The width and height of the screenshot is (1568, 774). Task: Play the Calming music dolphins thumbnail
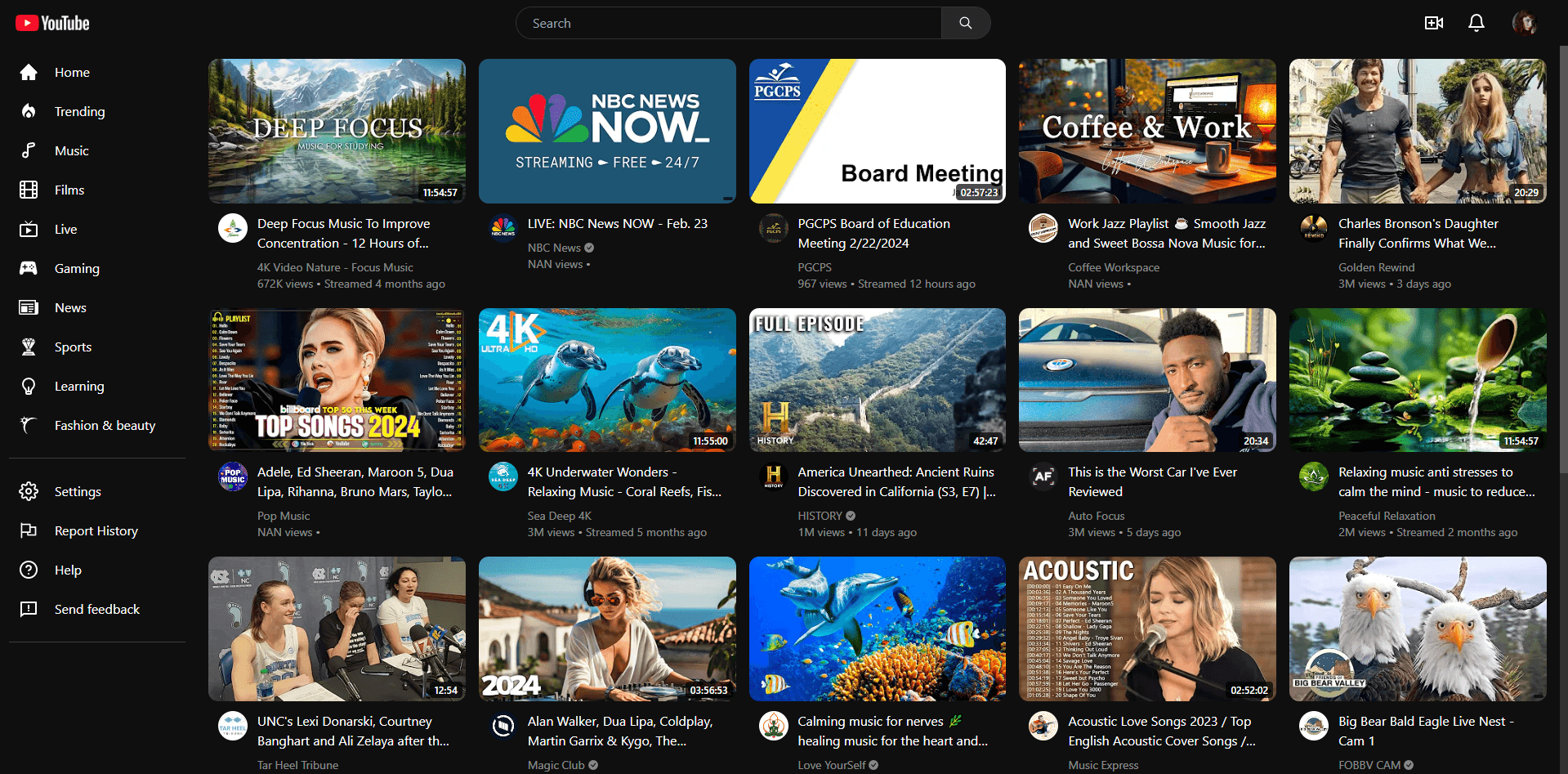pyautogui.click(x=878, y=629)
